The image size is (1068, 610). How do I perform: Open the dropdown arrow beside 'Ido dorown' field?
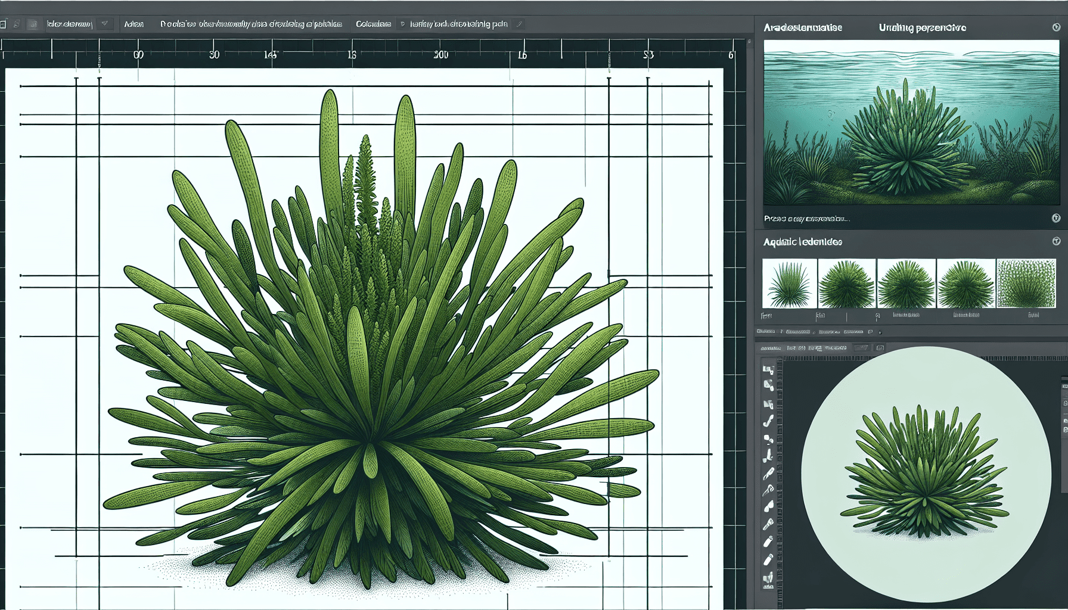105,24
